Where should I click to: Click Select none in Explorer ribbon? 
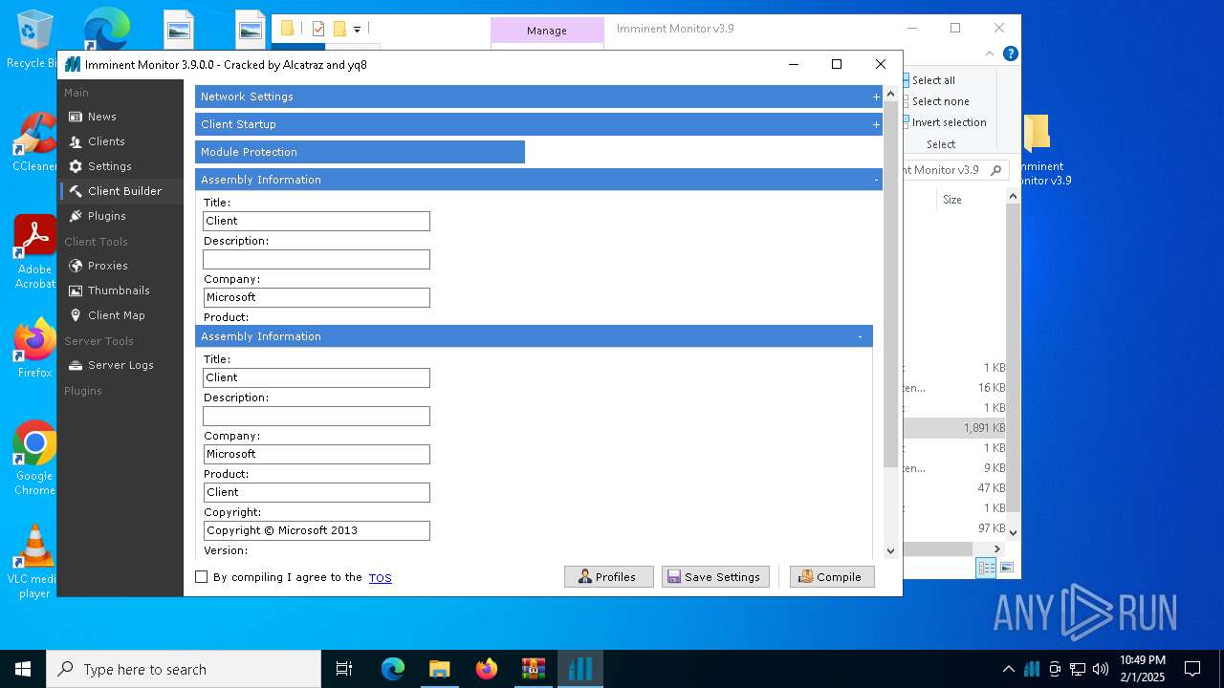pyautogui.click(x=939, y=101)
